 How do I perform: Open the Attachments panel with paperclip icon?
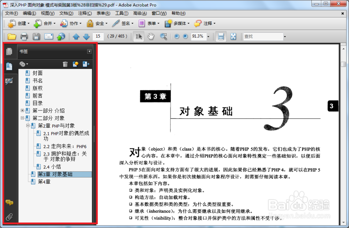[9, 216]
